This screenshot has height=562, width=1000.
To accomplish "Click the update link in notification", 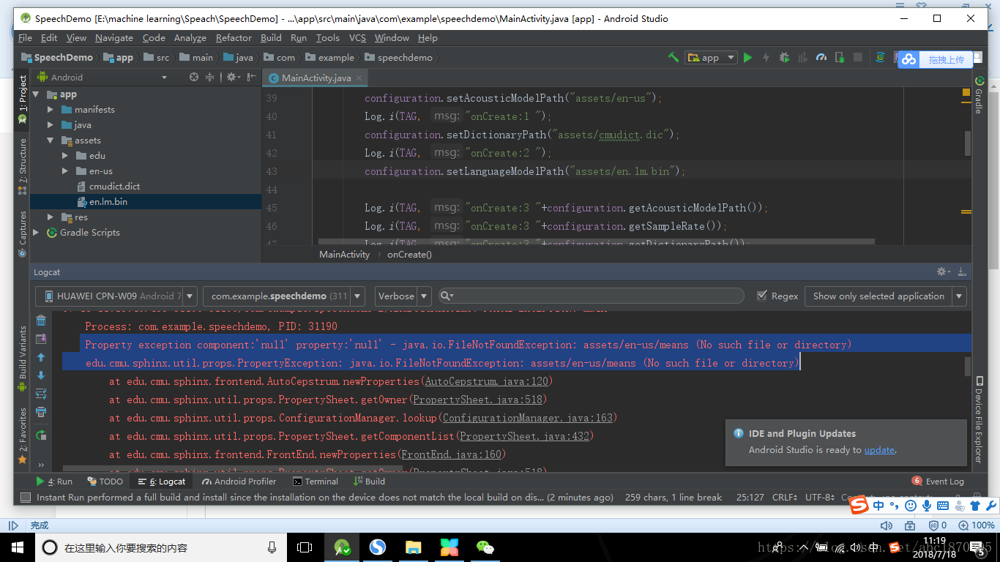I will 879,450.
